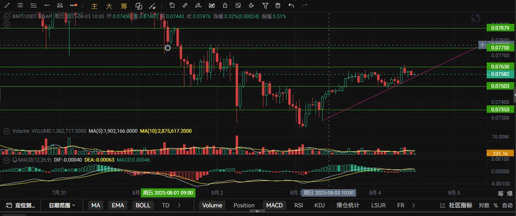Image resolution: width=516 pixels, height=216 pixels.
Task: Click the 筹 gold toolbar button
Action: point(124,6)
